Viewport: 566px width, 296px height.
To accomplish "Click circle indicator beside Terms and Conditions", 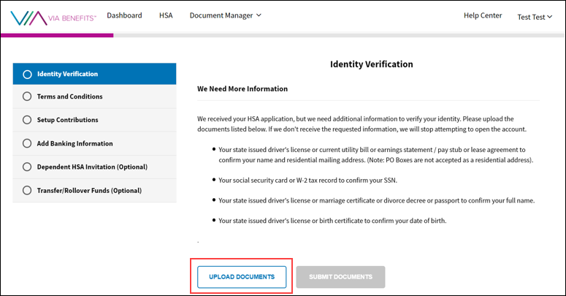I will click(x=27, y=96).
